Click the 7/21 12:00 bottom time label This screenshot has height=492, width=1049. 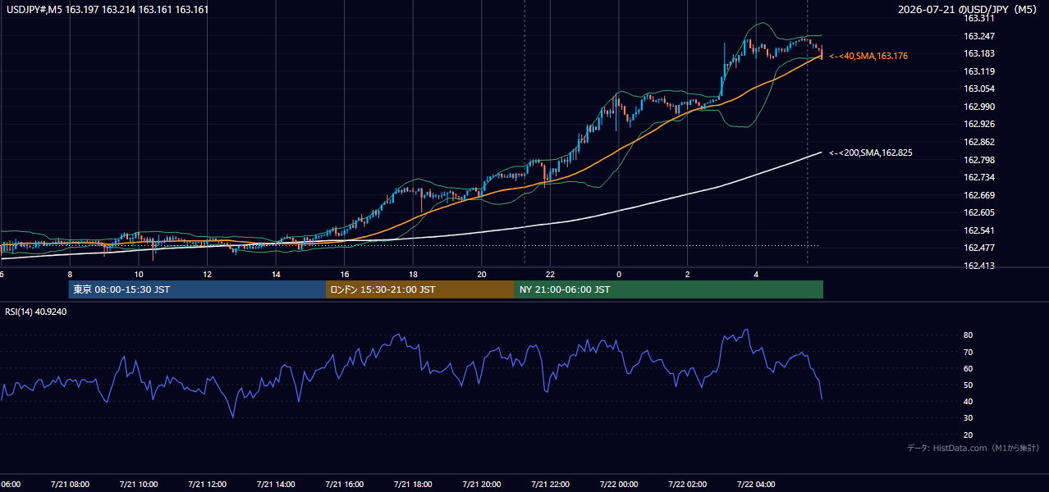(x=207, y=485)
